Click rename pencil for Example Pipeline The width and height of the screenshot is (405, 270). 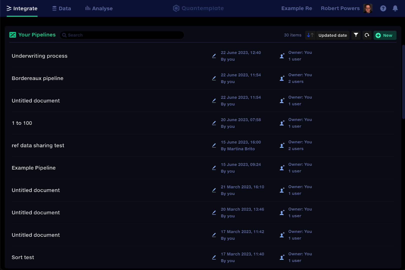tap(214, 168)
